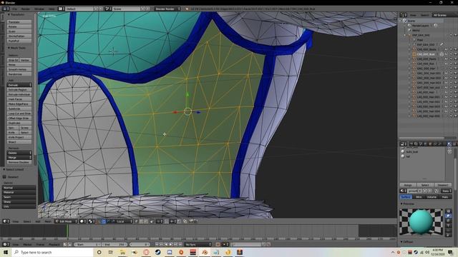
Task: Open the Windows Start menu
Action: pyautogui.click(x=6, y=252)
